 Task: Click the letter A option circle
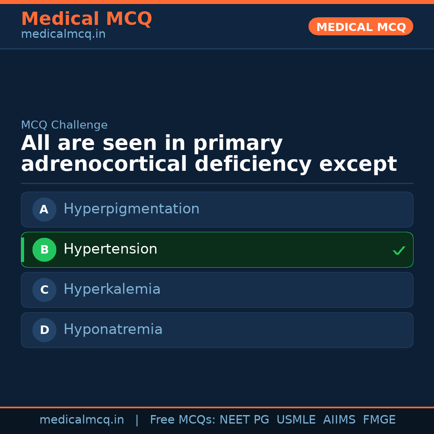tap(44, 209)
